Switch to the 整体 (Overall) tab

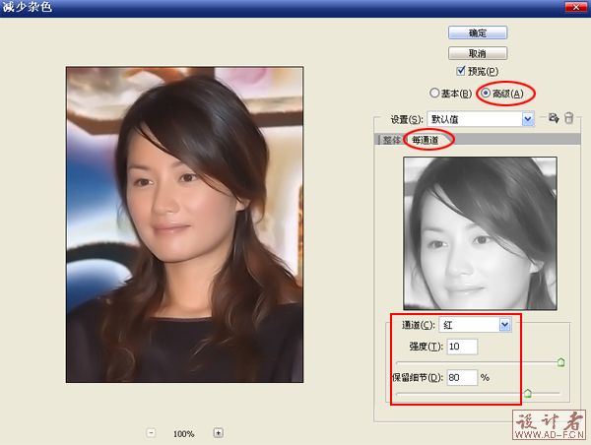click(x=391, y=140)
